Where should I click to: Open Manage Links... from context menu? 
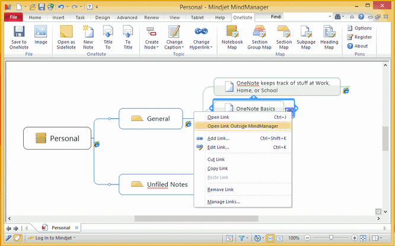click(x=243, y=202)
